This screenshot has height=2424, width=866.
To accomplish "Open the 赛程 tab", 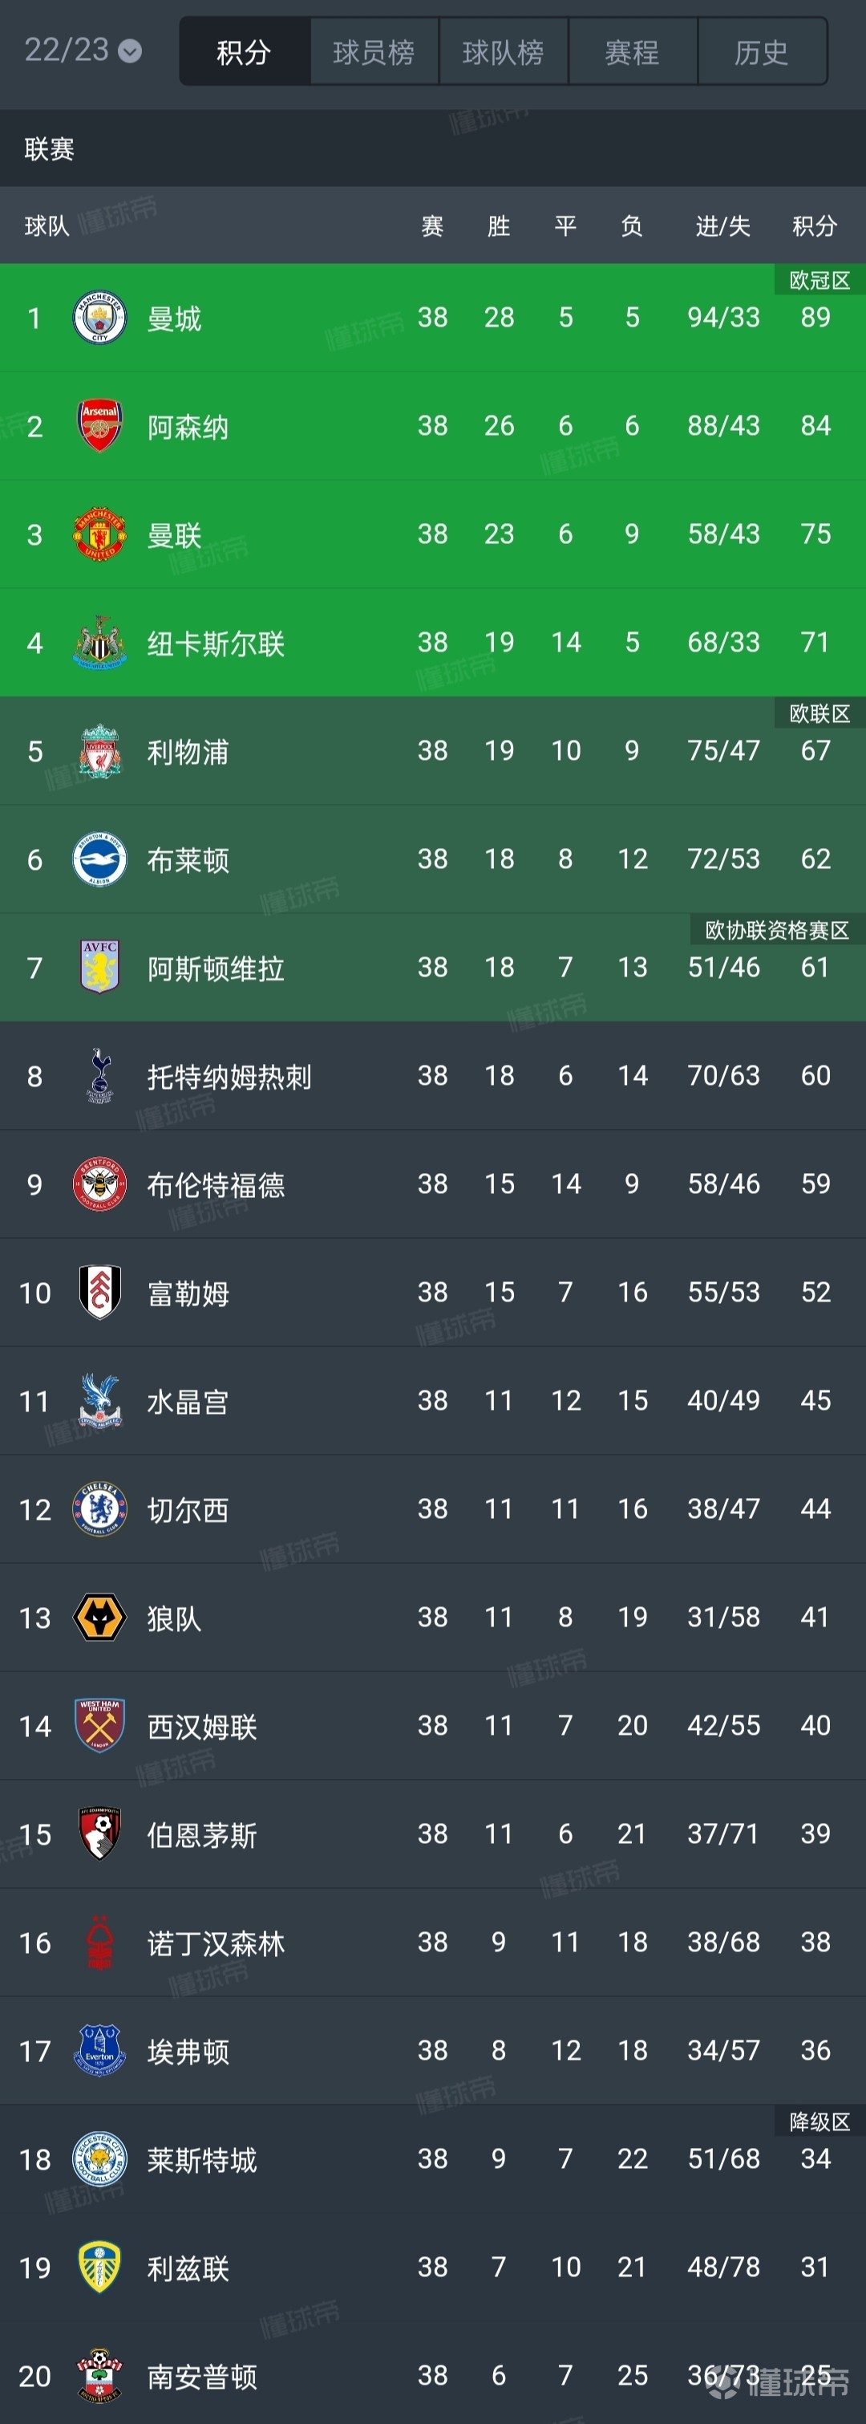I will (x=633, y=52).
